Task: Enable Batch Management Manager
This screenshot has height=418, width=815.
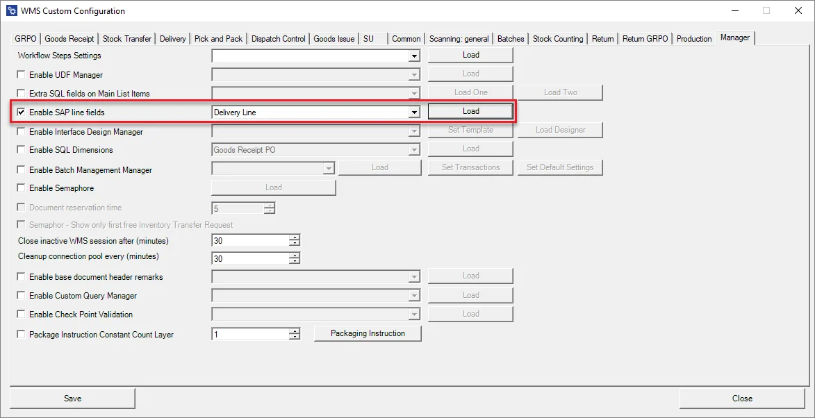Action: coord(20,169)
